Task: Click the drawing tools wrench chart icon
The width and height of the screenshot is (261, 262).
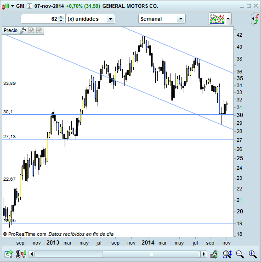Action: [214, 254]
